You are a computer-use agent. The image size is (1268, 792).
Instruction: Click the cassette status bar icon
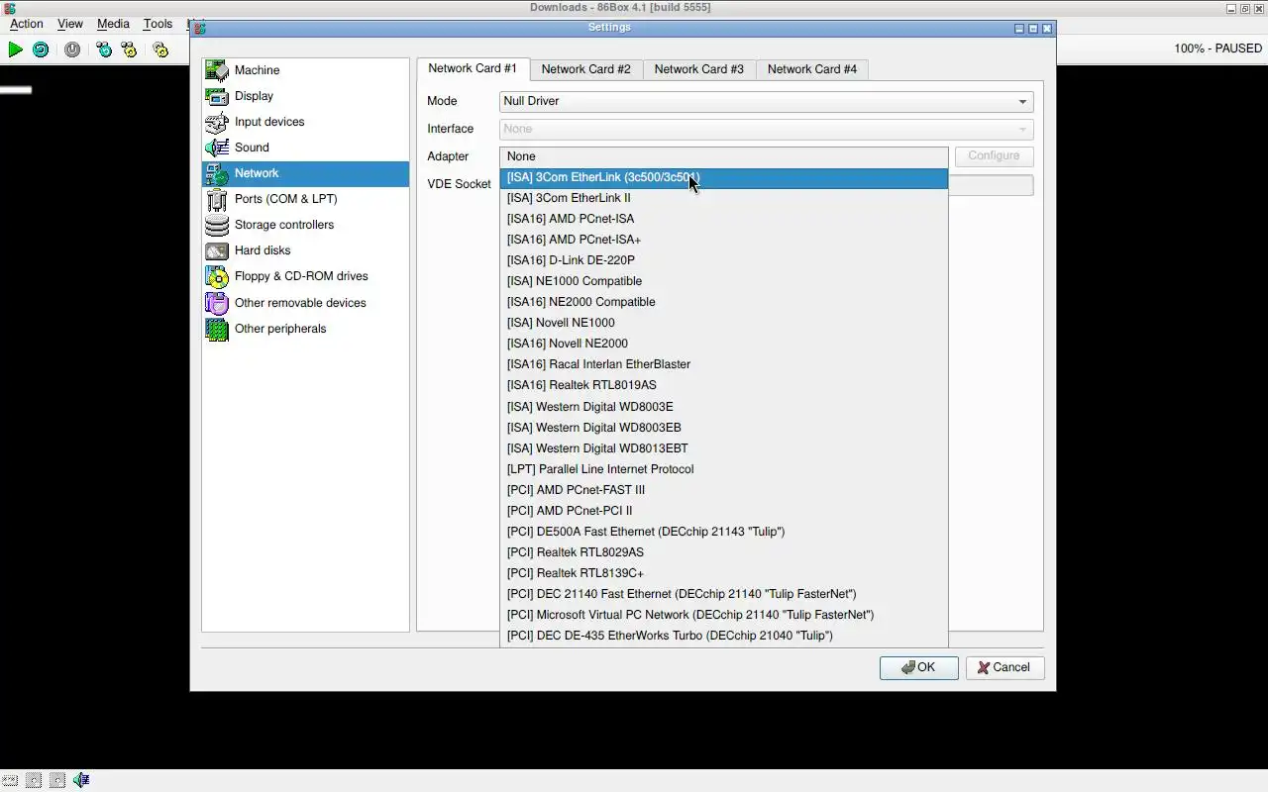(x=9, y=780)
